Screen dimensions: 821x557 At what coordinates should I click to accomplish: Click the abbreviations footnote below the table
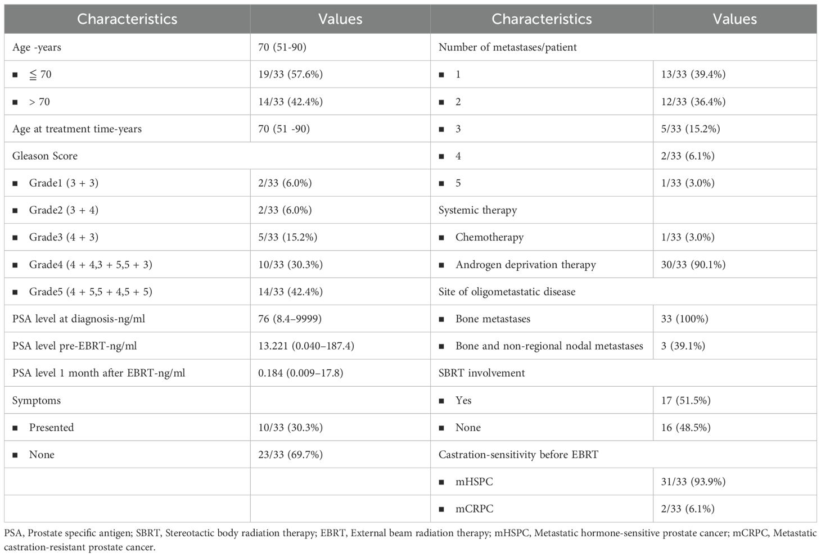tap(410, 540)
